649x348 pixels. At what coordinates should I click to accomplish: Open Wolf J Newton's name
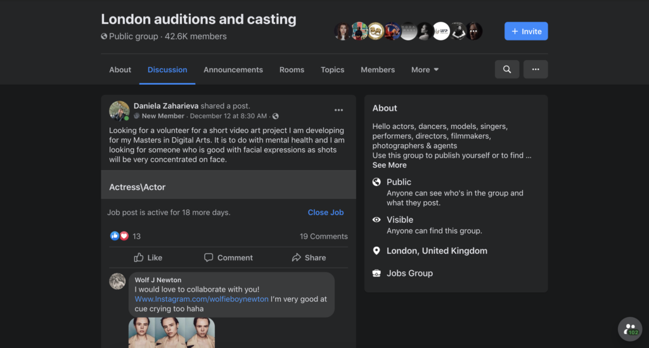[x=158, y=280]
